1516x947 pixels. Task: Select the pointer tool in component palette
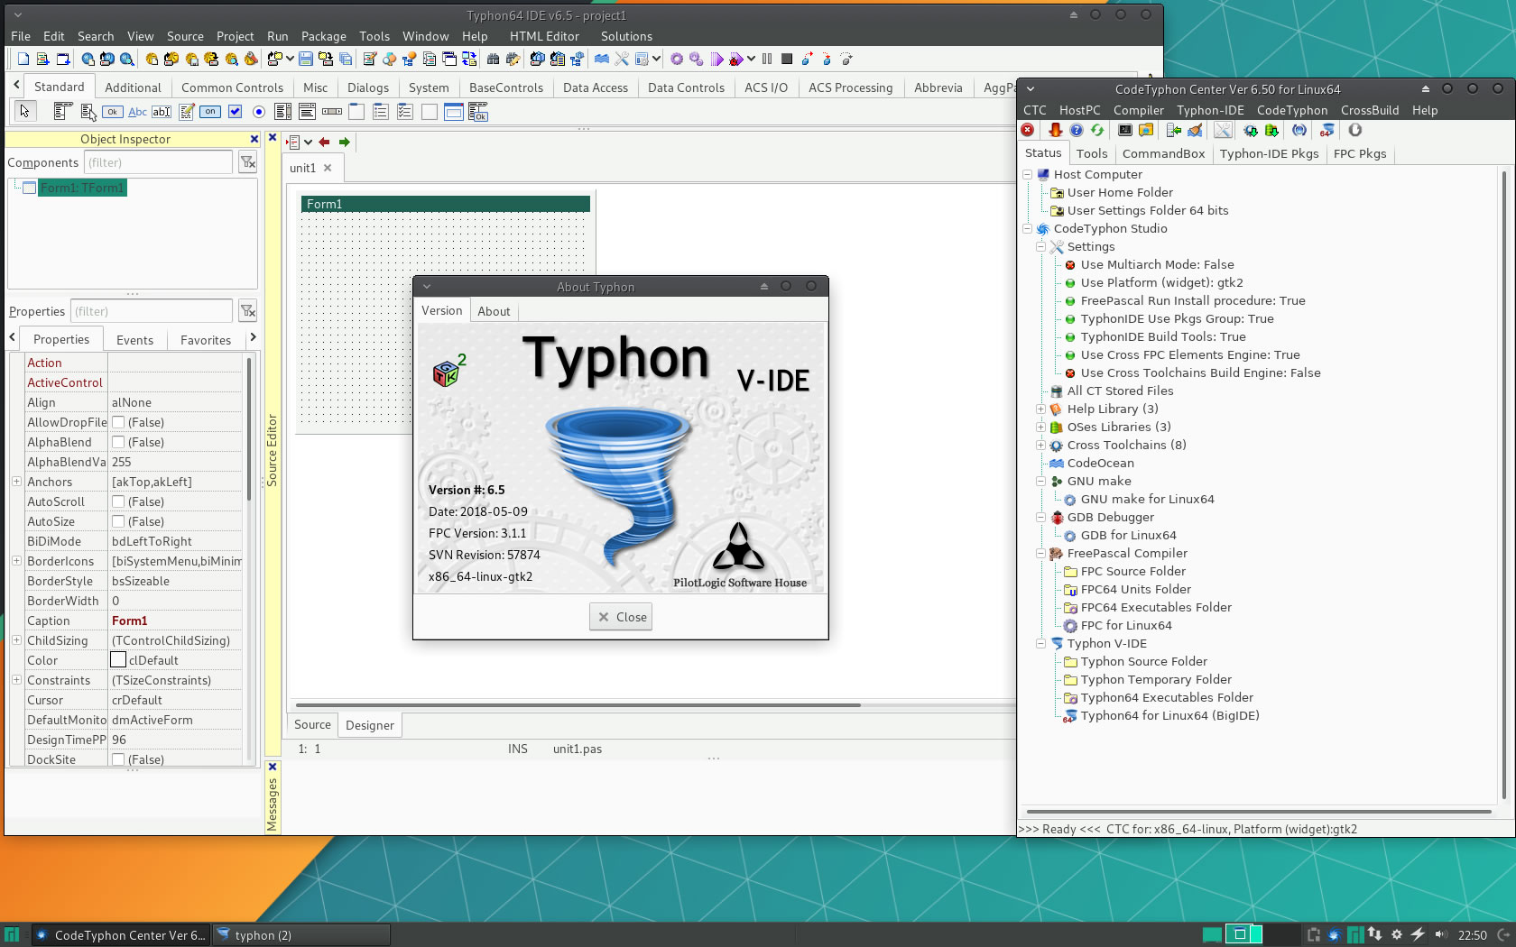pyautogui.click(x=24, y=111)
